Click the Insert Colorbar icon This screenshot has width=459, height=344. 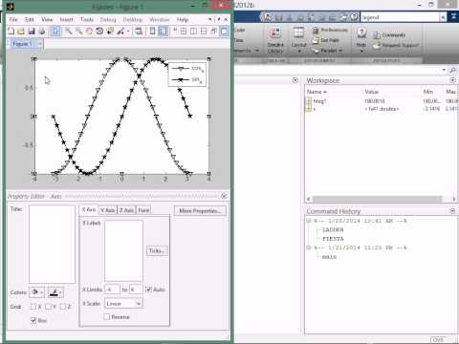pyautogui.click(x=152, y=31)
